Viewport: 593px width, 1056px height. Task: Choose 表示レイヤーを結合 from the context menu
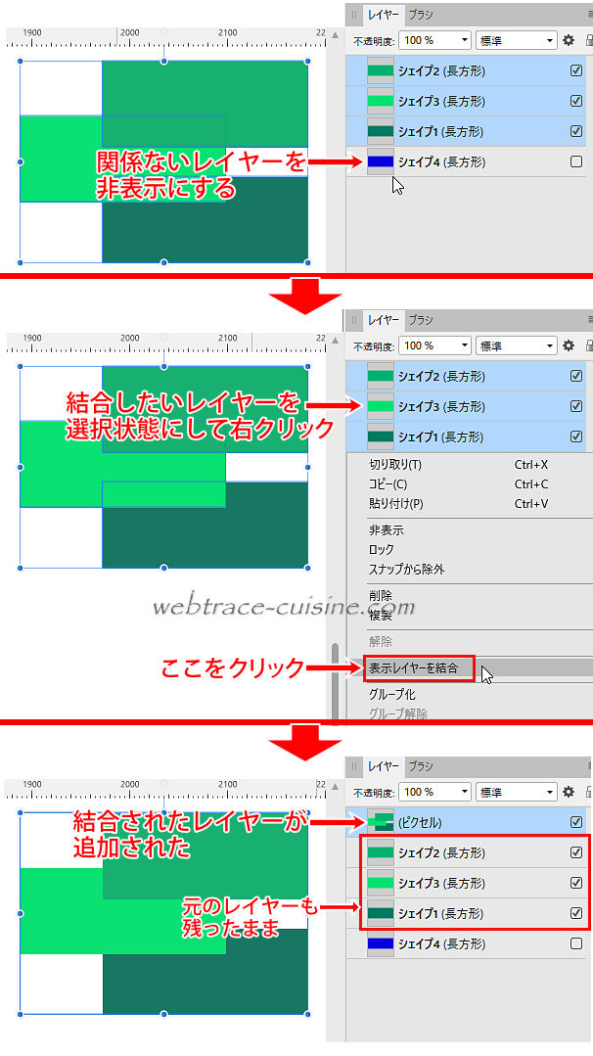click(419, 669)
